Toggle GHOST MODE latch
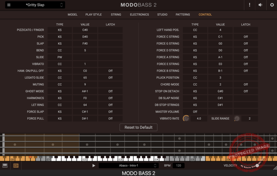The image size is (277, 176). click(110, 91)
